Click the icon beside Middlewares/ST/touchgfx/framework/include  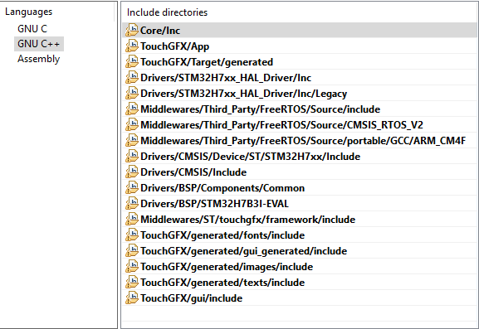[132, 220]
